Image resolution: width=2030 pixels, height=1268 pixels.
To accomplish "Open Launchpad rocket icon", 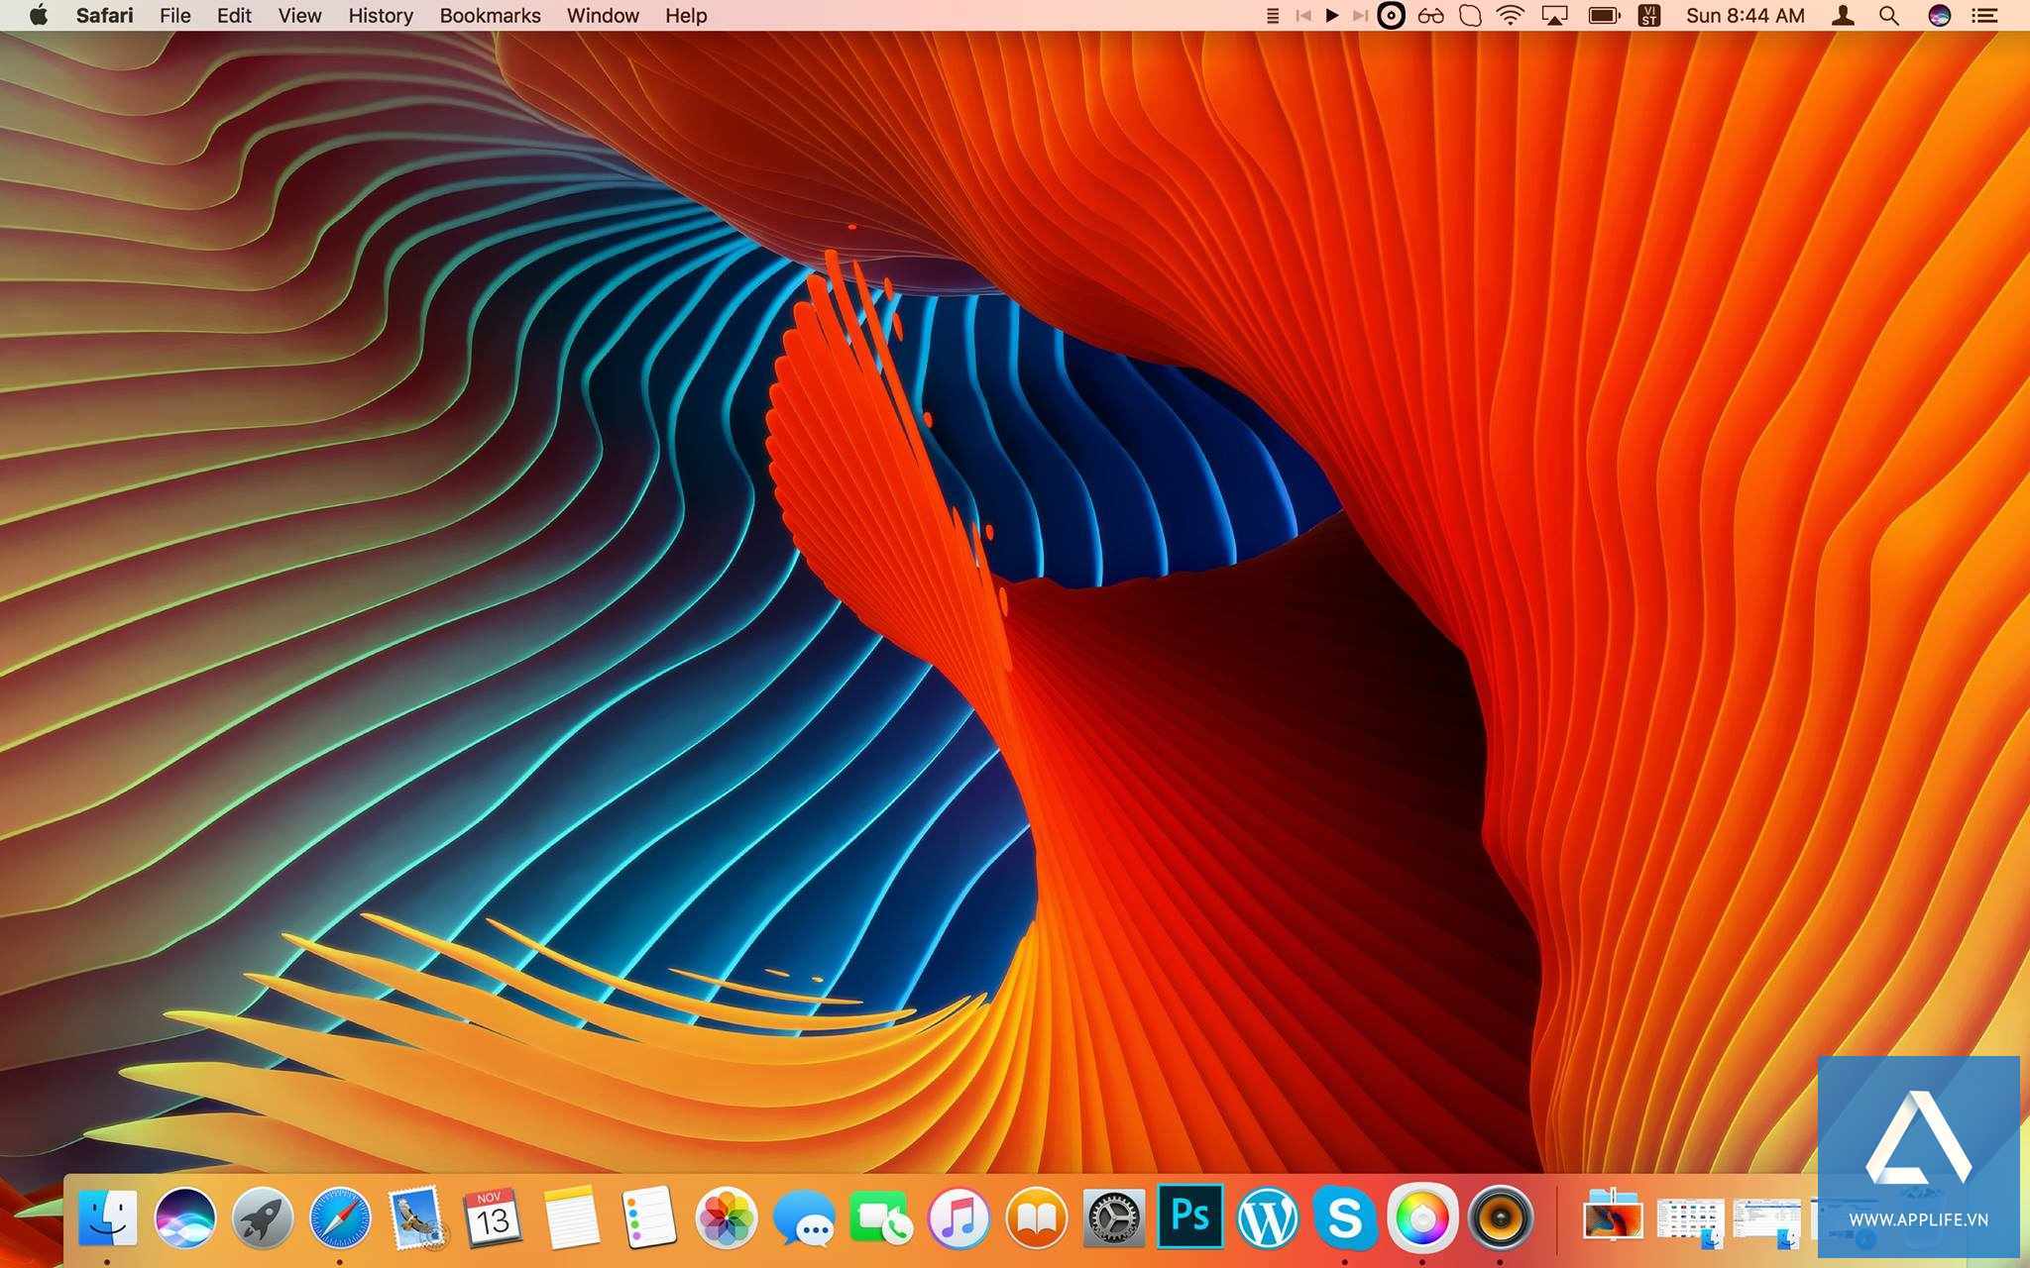I will point(262,1216).
